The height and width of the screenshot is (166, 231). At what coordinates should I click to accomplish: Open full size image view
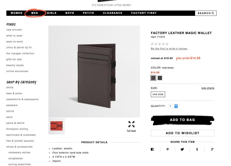click(131, 126)
